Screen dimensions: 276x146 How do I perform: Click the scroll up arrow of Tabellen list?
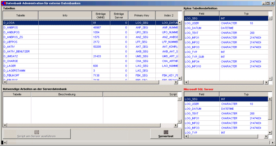coord(180,22)
